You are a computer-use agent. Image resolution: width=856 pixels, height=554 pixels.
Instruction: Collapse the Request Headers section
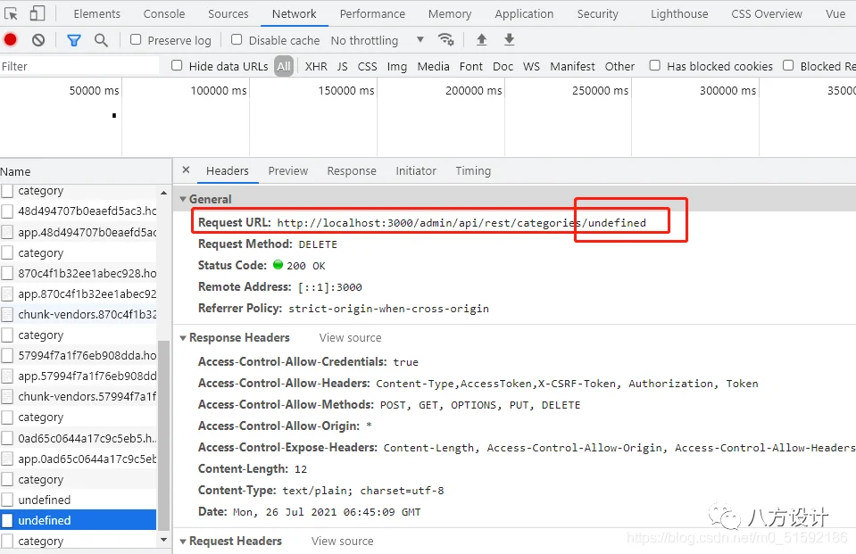click(x=183, y=542)
